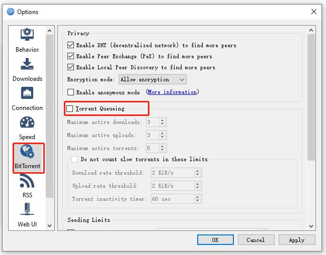The height and width of the screenshot is (255, 326).
Task: Toggle Enable Peer Exchange (PeX) checkbox
Action: [71, 56]
